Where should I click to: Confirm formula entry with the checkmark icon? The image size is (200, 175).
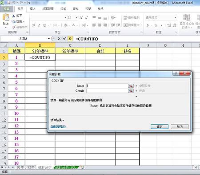coord(64,39)
